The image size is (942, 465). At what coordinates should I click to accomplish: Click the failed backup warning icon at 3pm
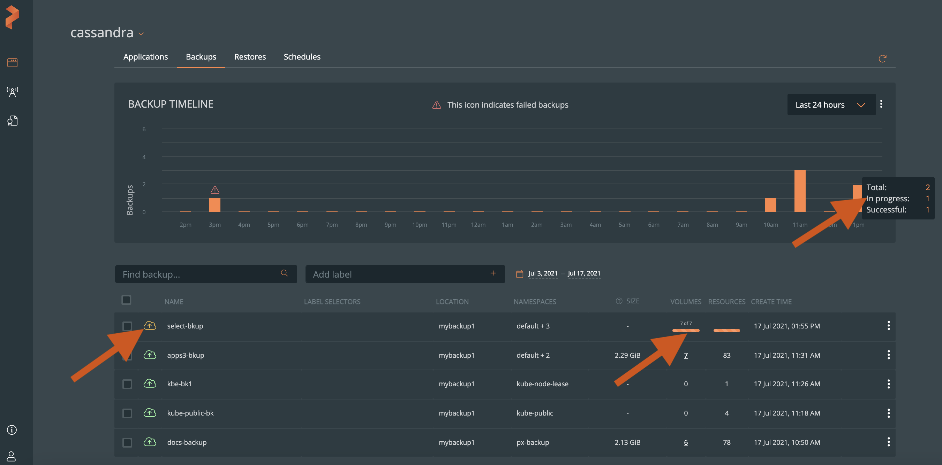coord(214,189)
